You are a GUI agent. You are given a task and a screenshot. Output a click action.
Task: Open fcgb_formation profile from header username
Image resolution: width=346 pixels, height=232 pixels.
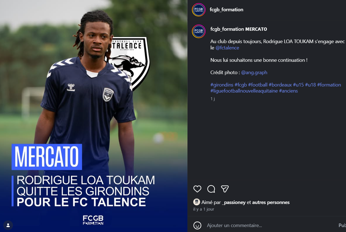[x=227, y=10]
